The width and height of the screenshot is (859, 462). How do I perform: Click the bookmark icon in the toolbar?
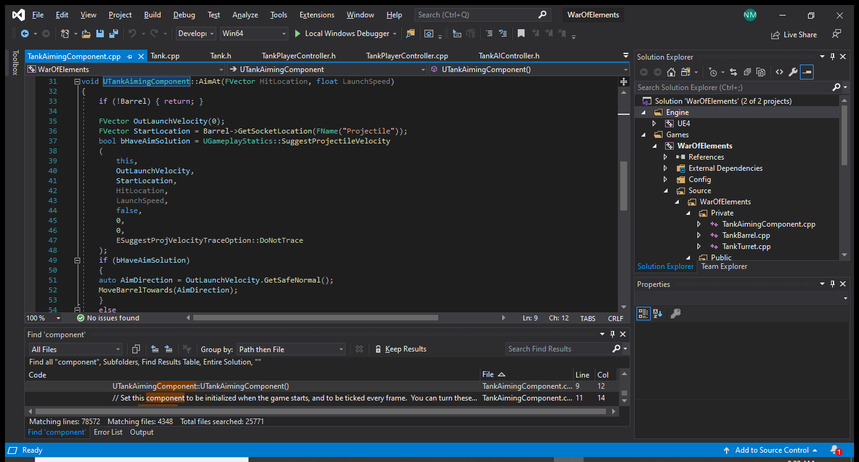(x=521, y=34)
